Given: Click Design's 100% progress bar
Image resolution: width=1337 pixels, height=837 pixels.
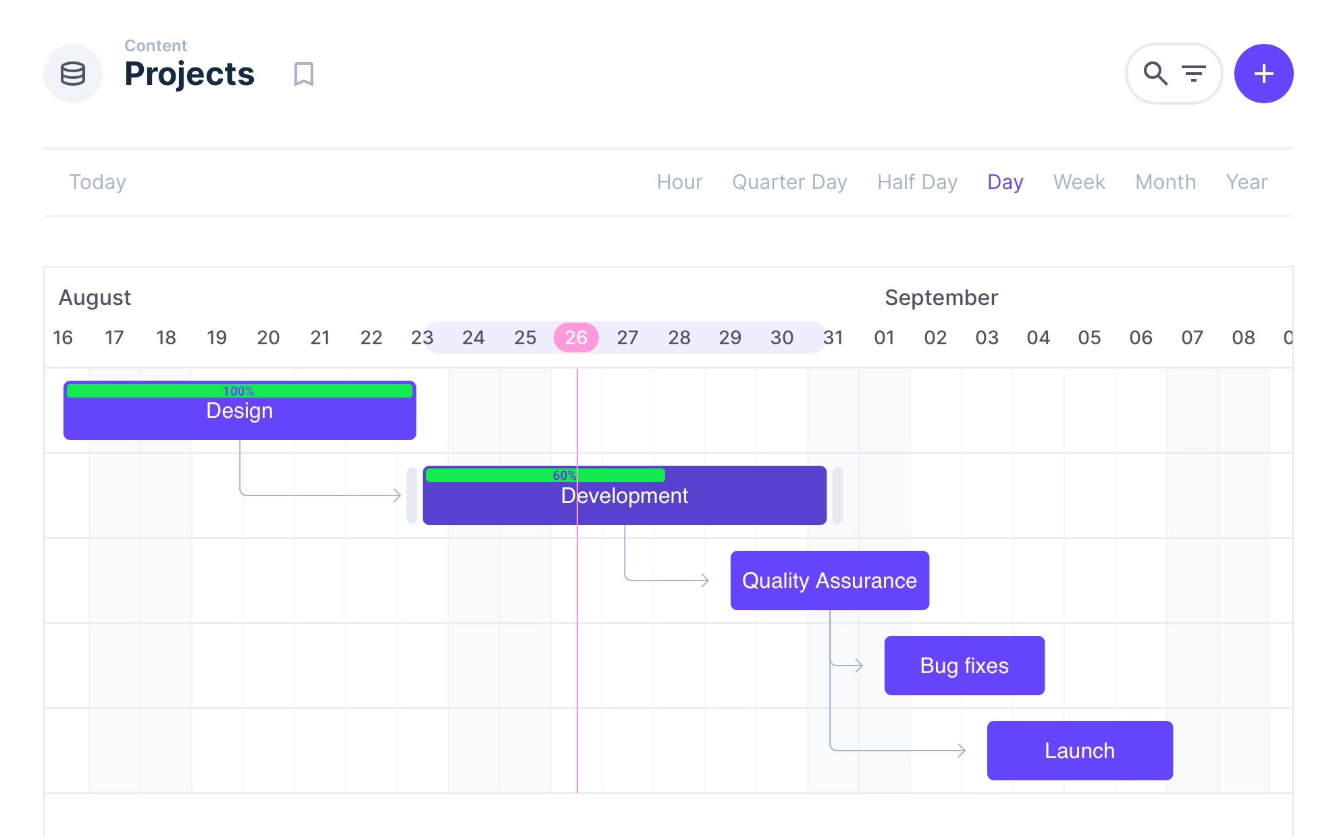Looking at the screenshot, I should coord(240,391).
